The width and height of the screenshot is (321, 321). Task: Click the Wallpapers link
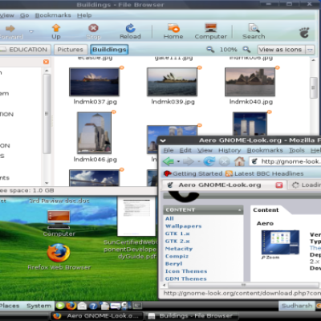pyautogui.click(x=183, y=226)
